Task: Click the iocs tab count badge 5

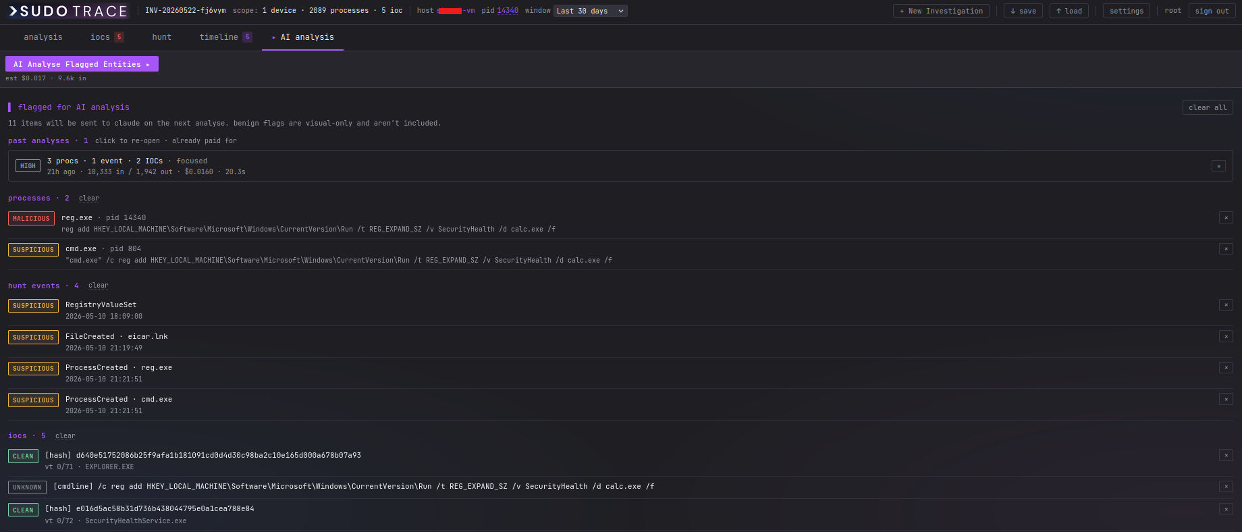Action: pyautogui.click(x=119, y=37)
